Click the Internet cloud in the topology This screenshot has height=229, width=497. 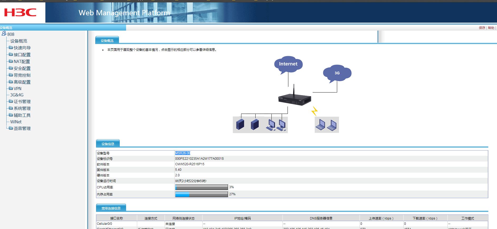(x=288, y=64)
